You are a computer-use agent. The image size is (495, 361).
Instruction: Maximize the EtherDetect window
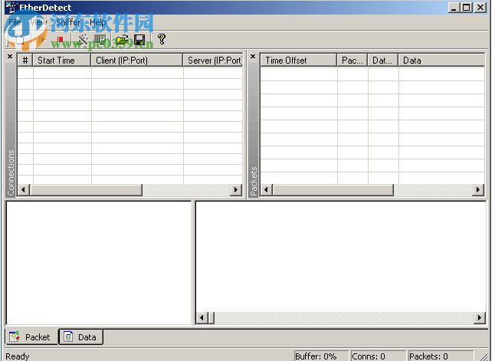[x=467, y=7]
